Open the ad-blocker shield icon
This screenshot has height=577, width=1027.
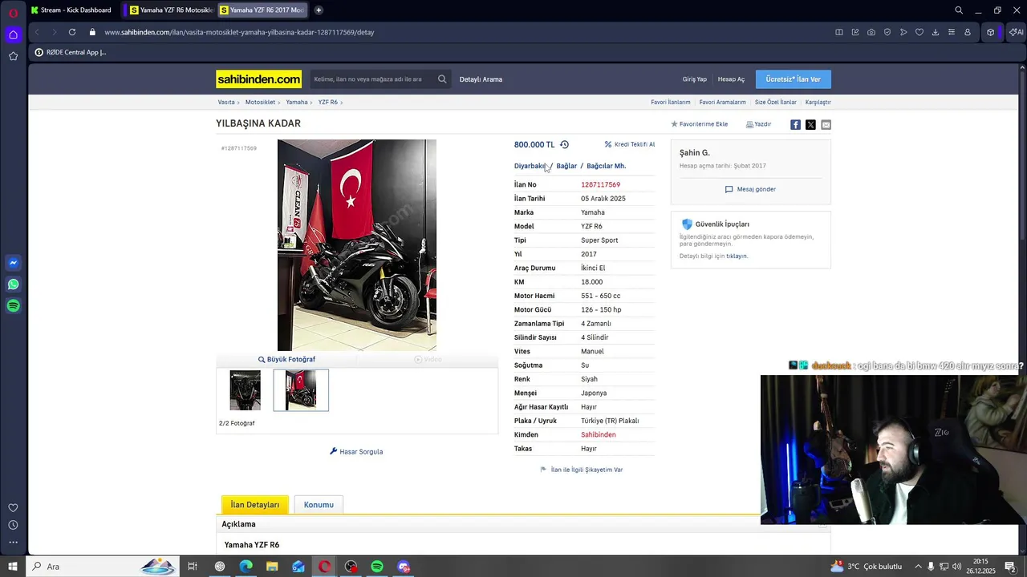tap(887, 32)
